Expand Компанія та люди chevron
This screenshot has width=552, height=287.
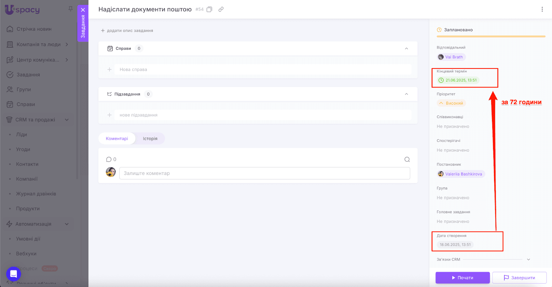pyautogui.click(x=67, y=44)
